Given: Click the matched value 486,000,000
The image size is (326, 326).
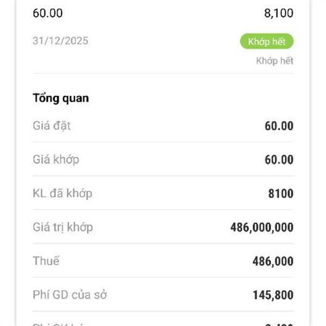Looking at the screenshot, I should click(262, 227).
